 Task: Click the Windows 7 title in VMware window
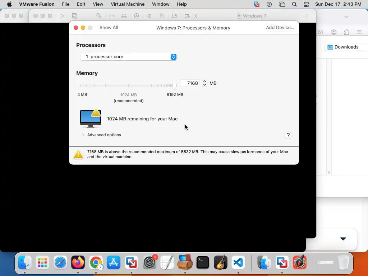click(254, 16)
